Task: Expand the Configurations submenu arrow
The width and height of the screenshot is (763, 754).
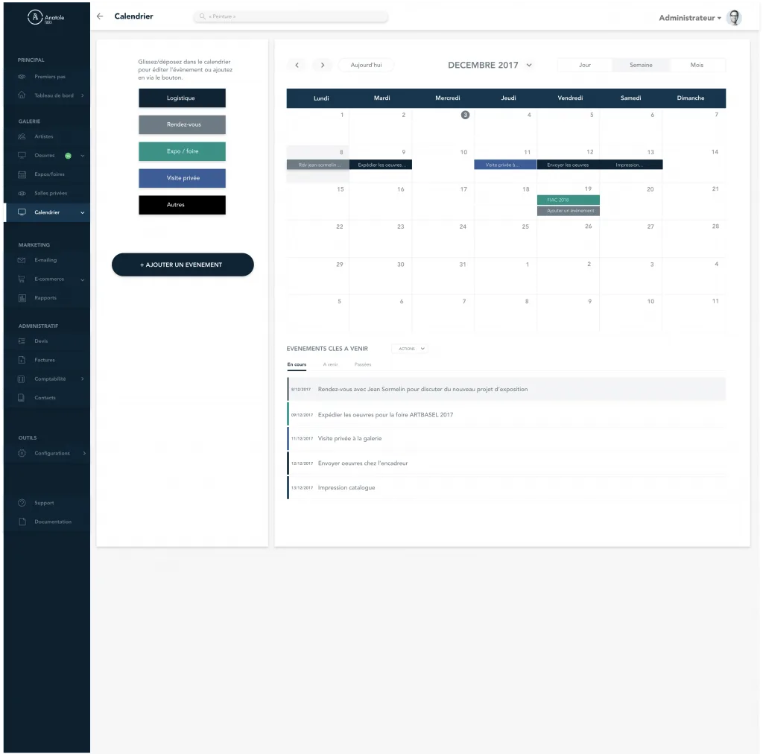Action: (84, 454)
